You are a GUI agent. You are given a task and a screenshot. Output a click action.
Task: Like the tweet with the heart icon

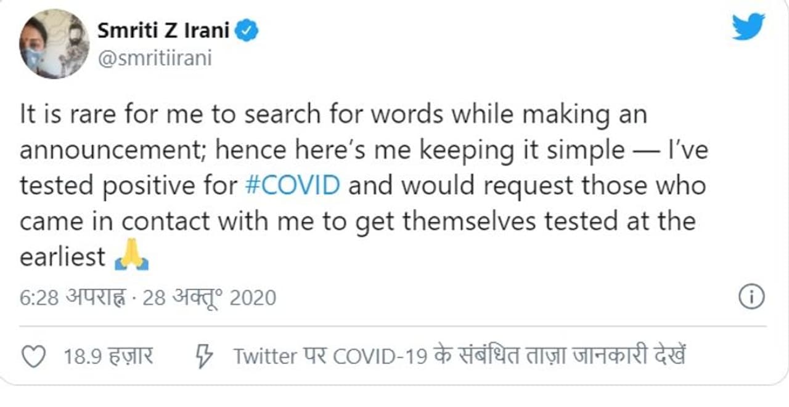(33, 357)
